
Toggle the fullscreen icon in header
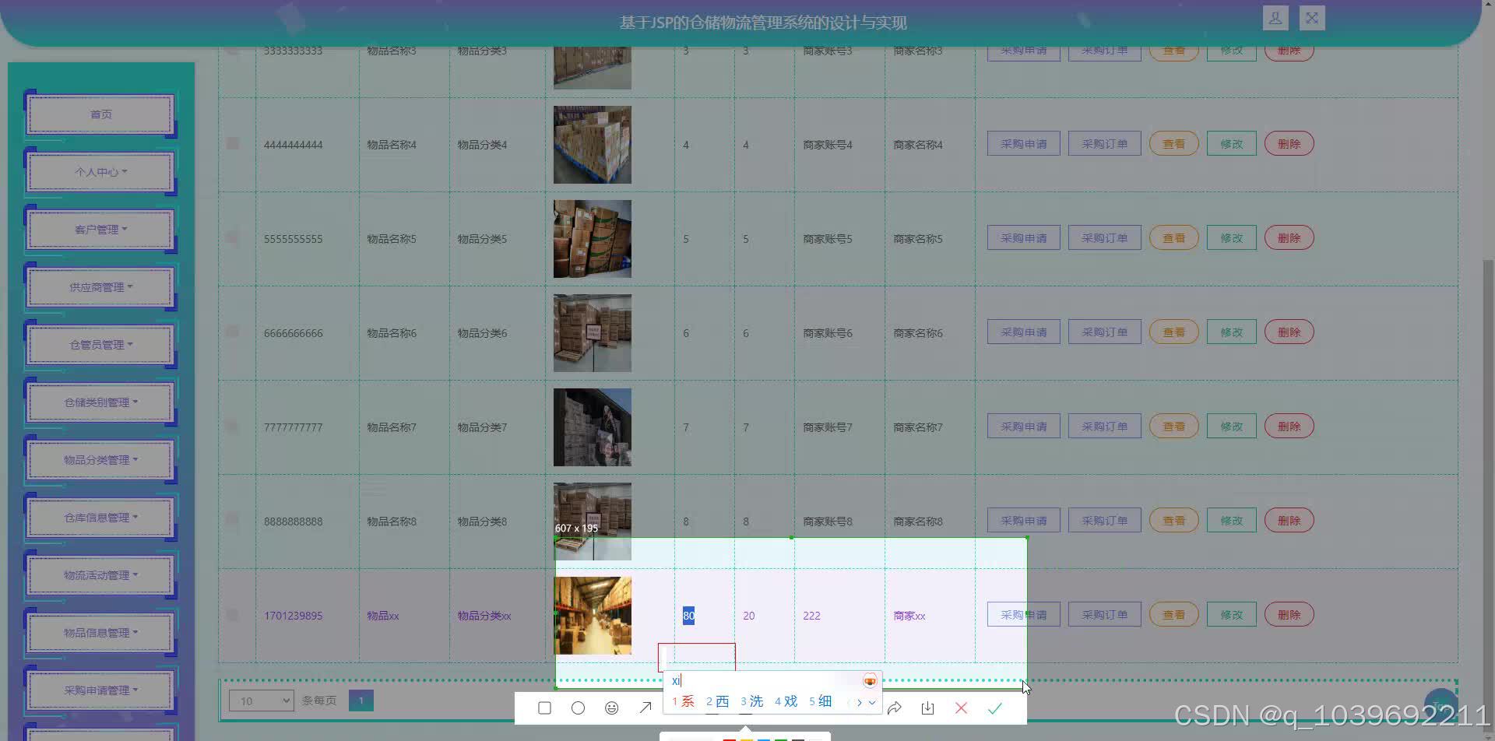pyautogui.click(x=1312, y=18)
